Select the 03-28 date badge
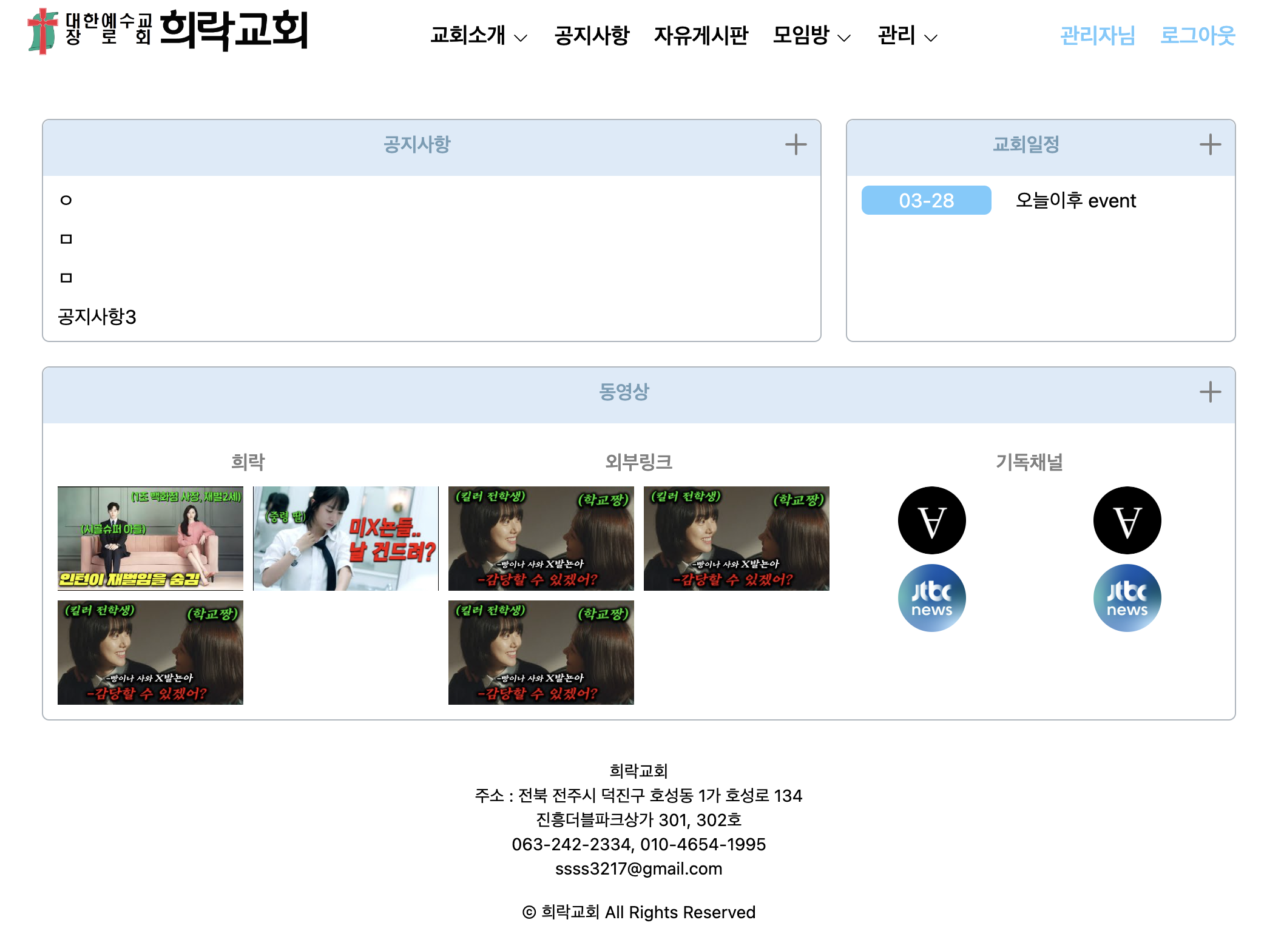This screenshot has width=1284, height=934. [x=926, y=200]
